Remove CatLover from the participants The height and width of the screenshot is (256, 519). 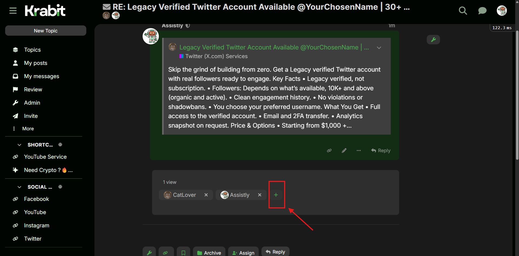click(206, 195)
